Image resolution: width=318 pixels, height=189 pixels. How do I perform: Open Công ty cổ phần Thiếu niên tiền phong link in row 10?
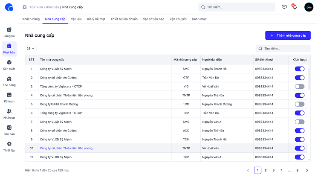click(x=66, y=148)
